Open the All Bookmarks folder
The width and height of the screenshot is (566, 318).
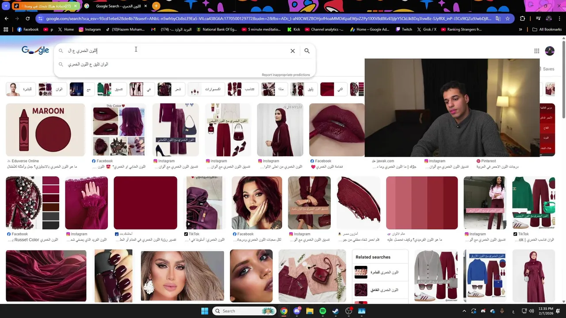(547, 30)
